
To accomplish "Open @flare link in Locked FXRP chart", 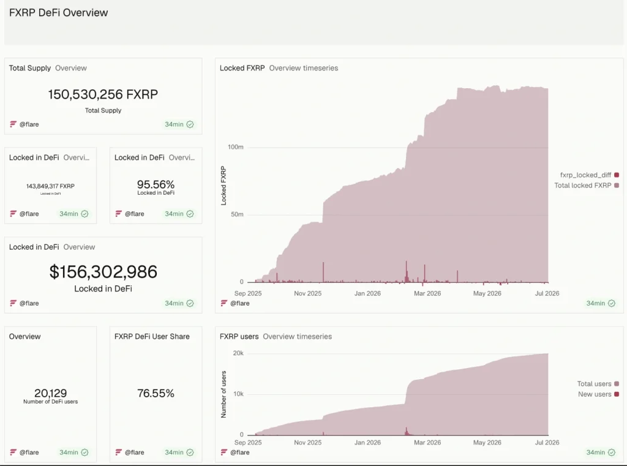I will pyautogui.click(x=240, y=303).
